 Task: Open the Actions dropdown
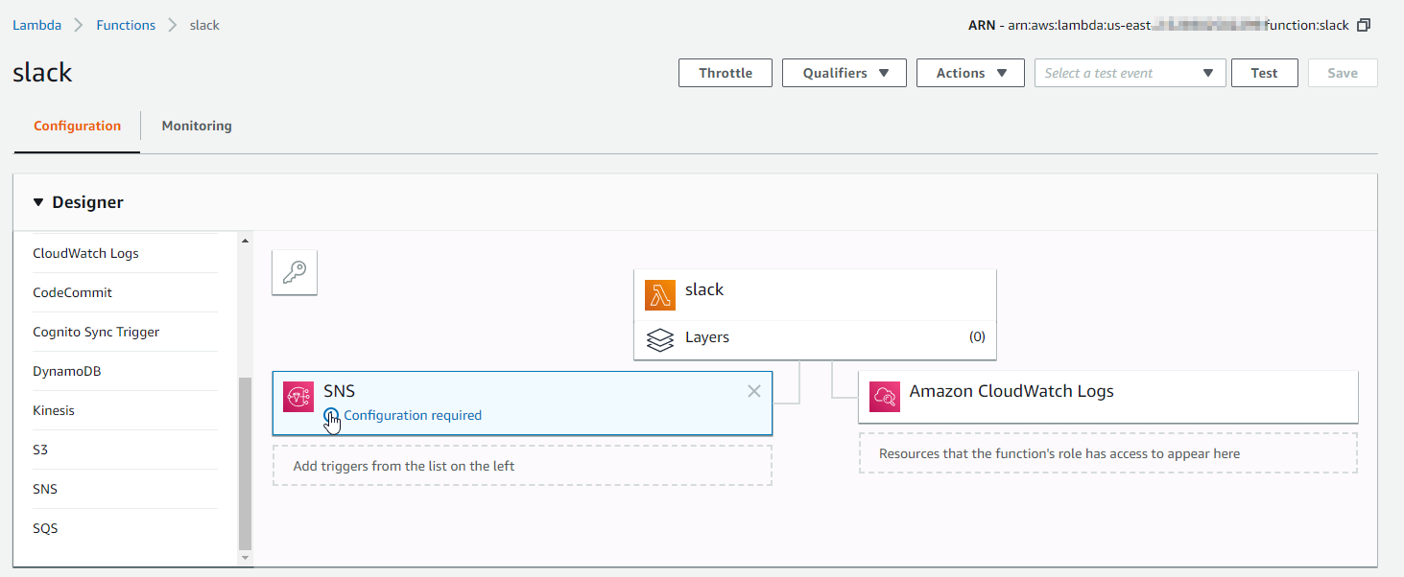tap(971, 73)
